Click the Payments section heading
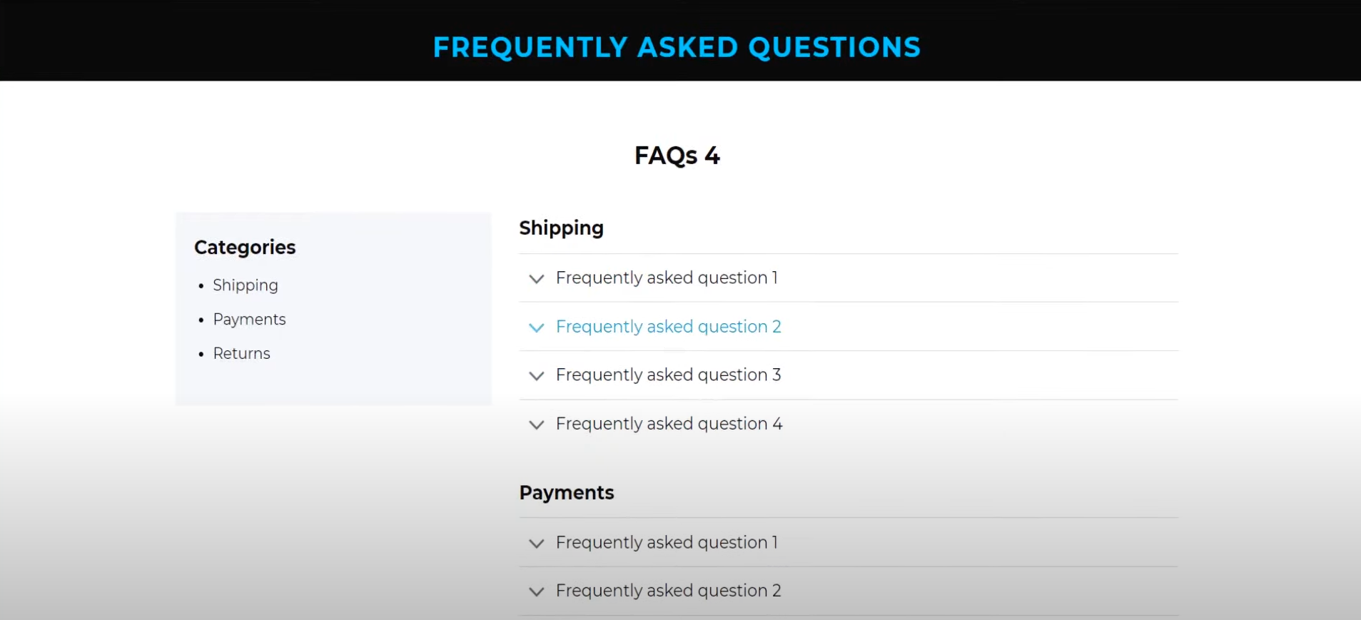This screenshot has width=1361, height=620. 567,493
